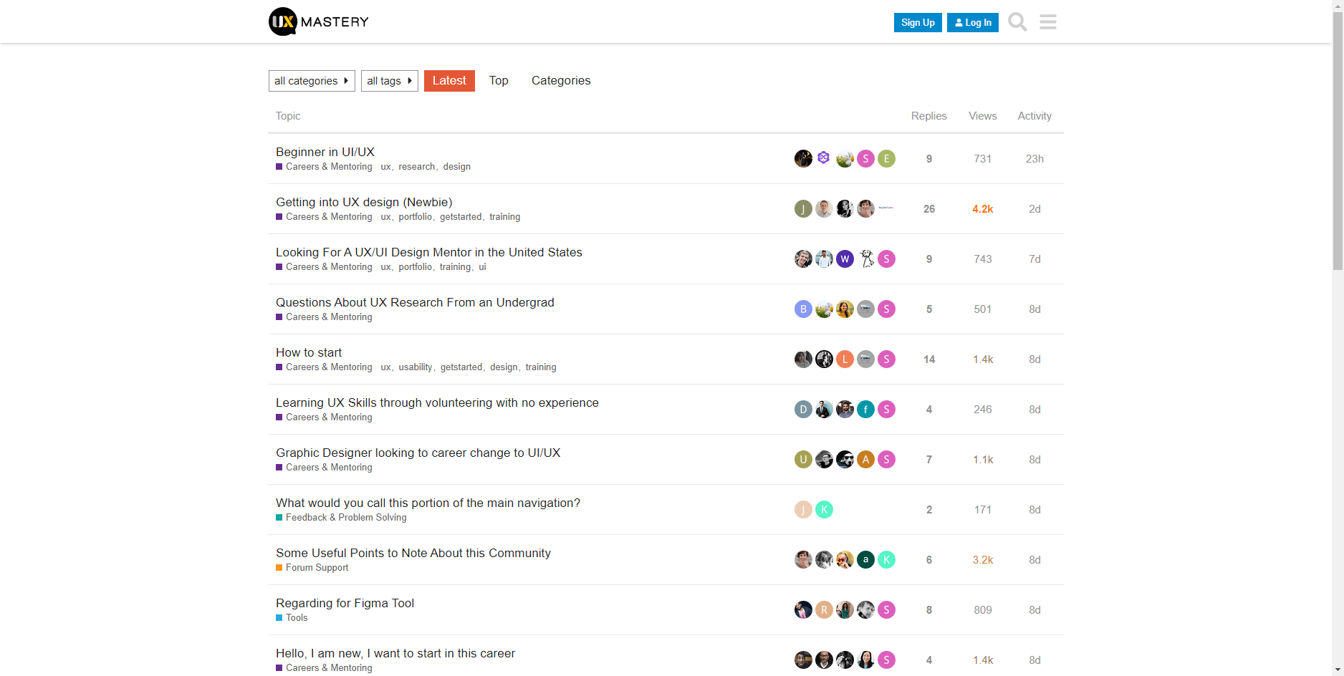
Task: Click the K avatar on the navigation question topic
Action: tap(825, 509)
